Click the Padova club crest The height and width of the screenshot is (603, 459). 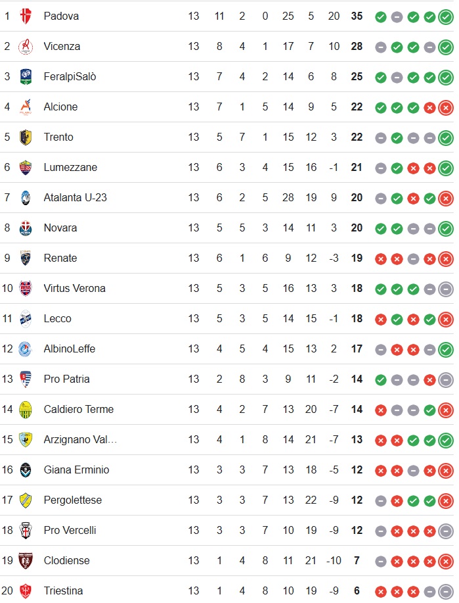click(26, 16)
